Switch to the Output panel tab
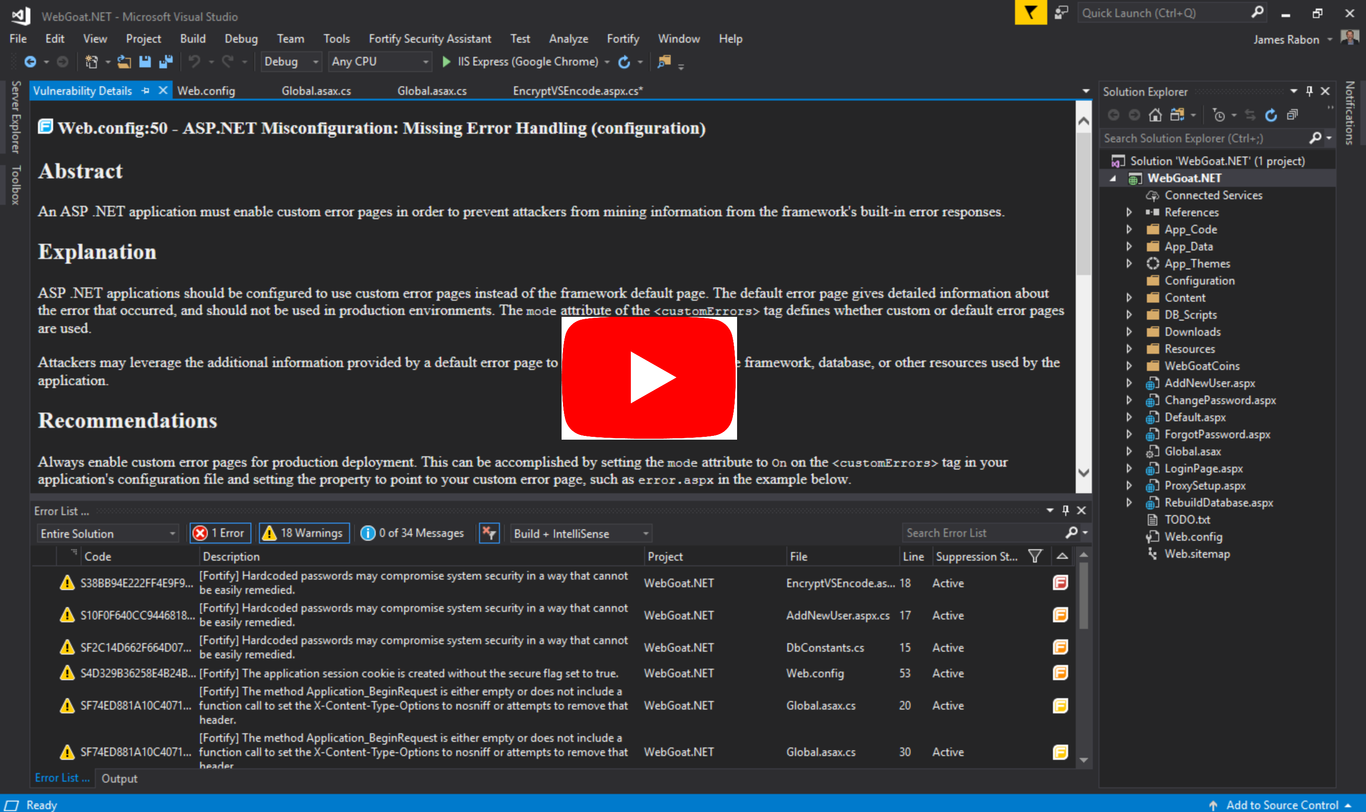 (x=119, y=778)
